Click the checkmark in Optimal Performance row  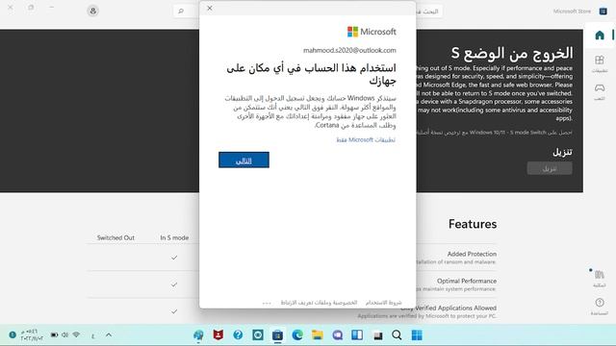(174, 284)
